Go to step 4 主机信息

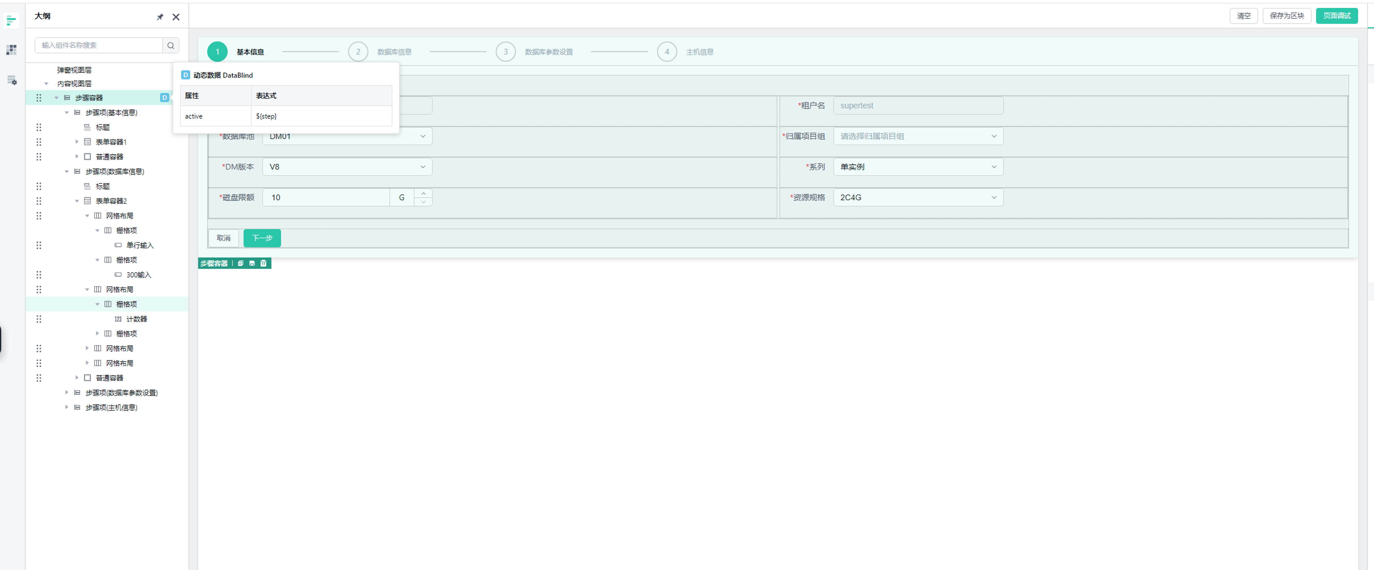[x=666, y=52]
